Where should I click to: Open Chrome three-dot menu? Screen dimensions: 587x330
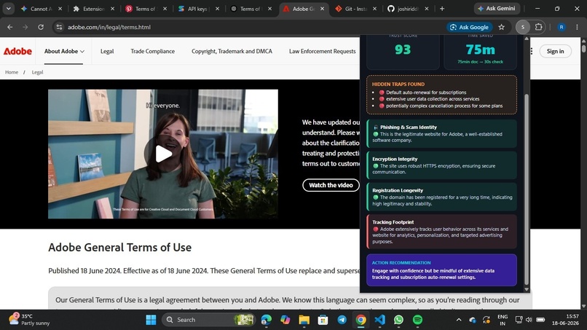pyautogui.click(x=577, y=27)
